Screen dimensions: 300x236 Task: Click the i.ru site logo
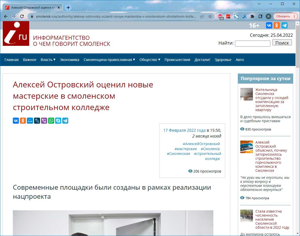pos(16,34)
